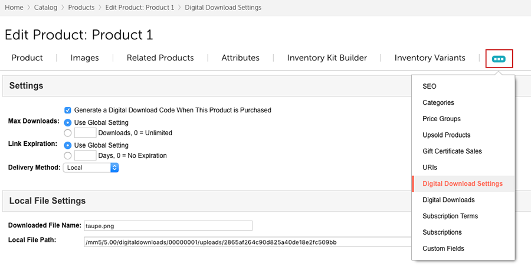The height and width of the screenshot is (267, 531).
Task: Open the Attributes tab
Action: pyautogui.click(x=241, y=58)
